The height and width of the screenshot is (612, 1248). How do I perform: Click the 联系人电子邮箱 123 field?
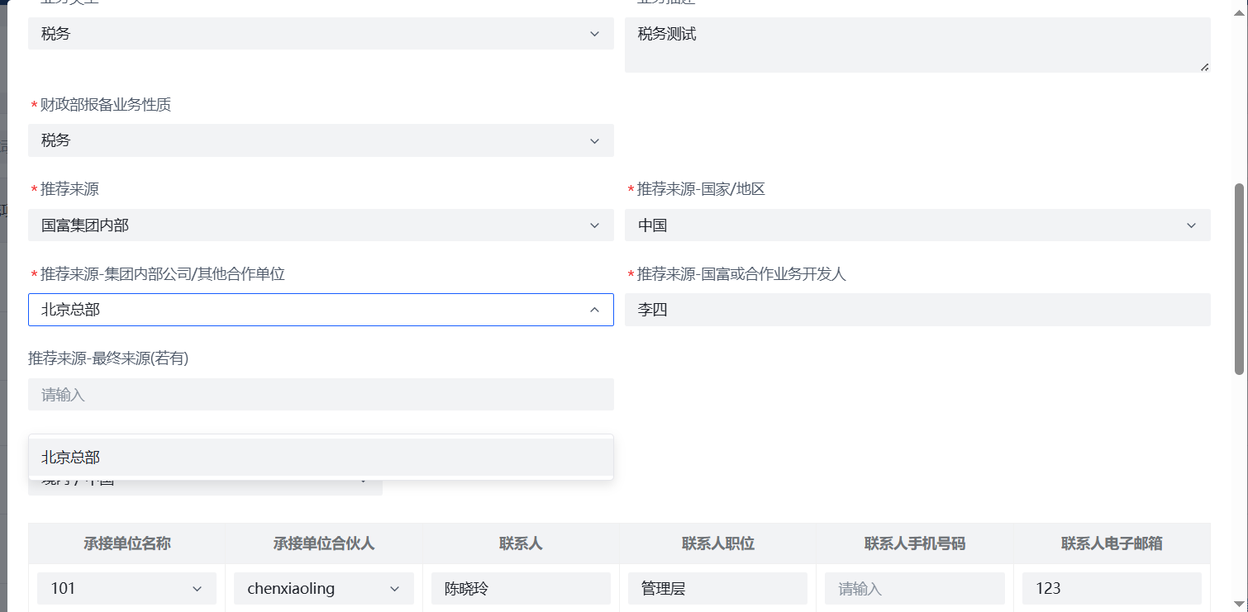click(x=1111, y=589)
